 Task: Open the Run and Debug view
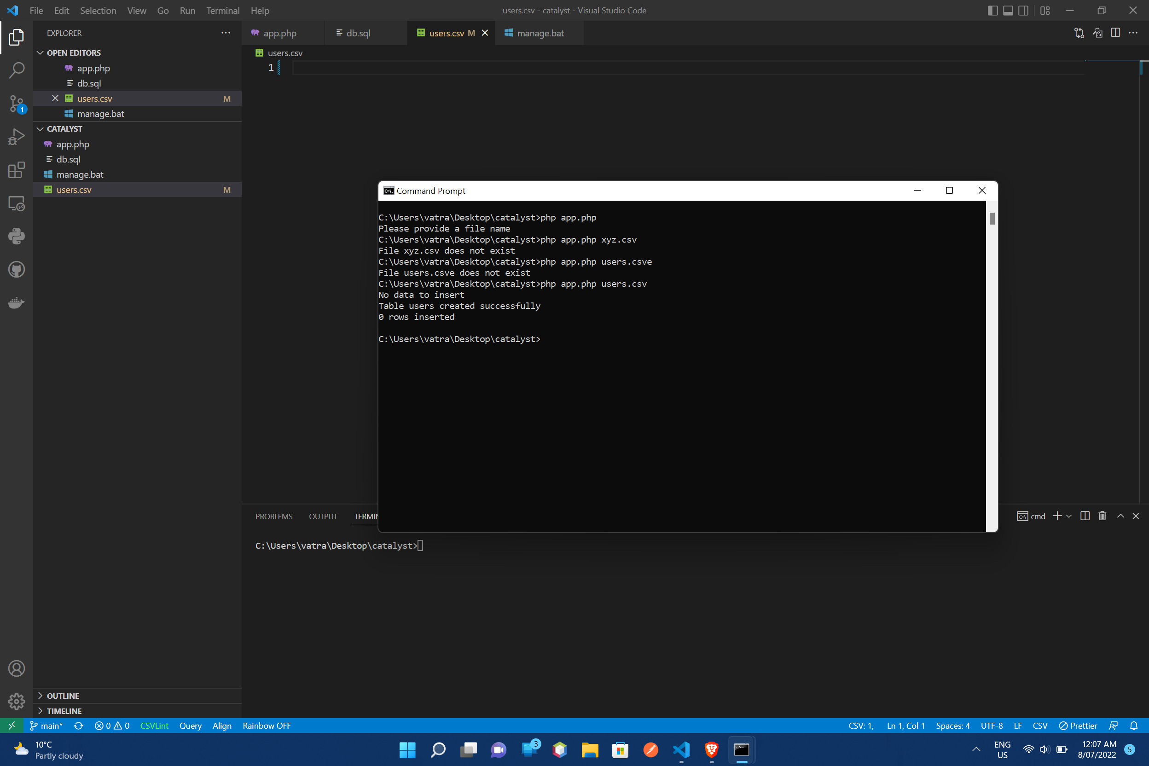coord(16,137)
